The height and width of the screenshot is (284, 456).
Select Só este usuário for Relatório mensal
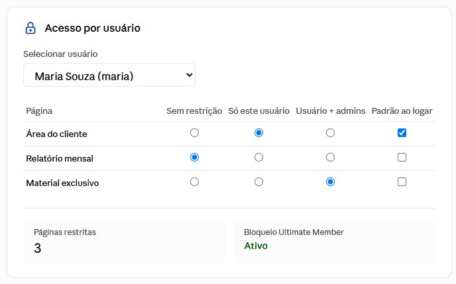click(x=258, y=157)
